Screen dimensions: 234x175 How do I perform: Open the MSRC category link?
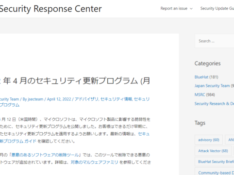point(200,95)
